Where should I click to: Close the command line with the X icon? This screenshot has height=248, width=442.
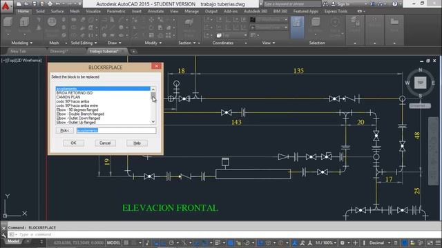pos(3,228)
